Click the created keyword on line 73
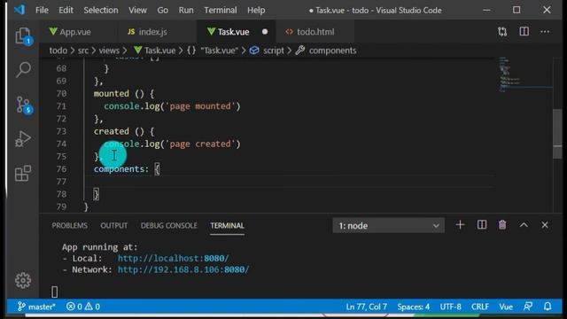567x319 pixels. pos(112,131)
